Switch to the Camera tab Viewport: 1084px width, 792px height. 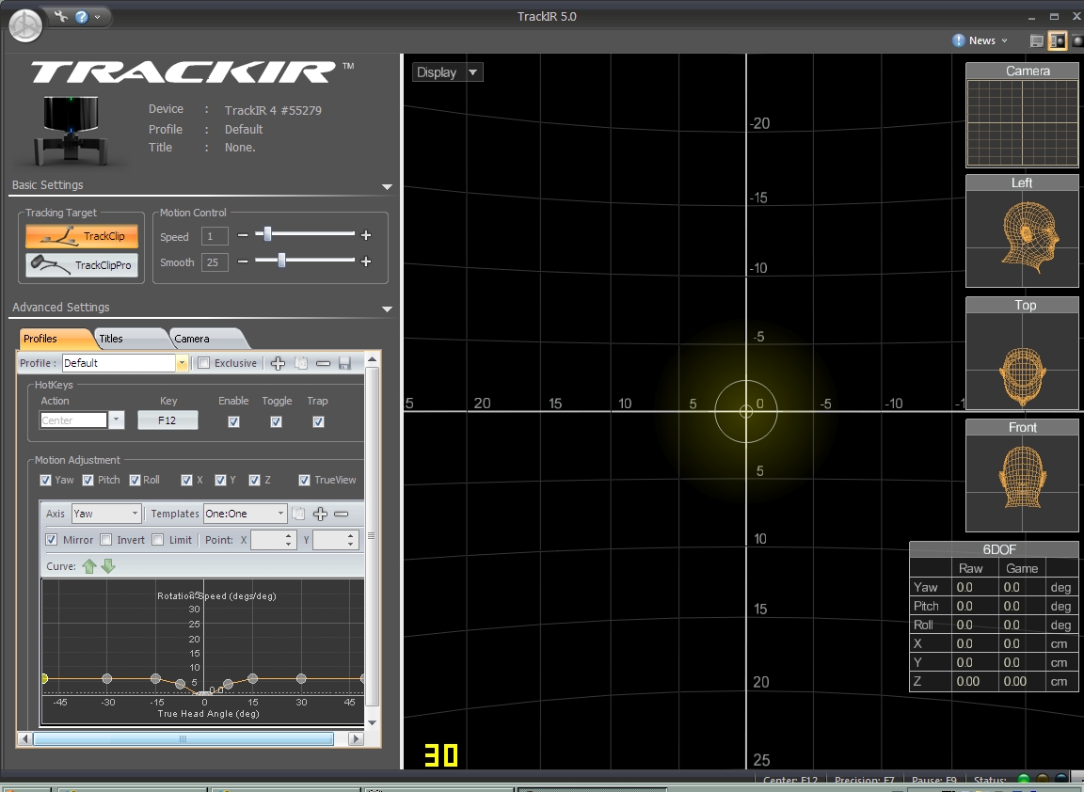coord(206,339)
